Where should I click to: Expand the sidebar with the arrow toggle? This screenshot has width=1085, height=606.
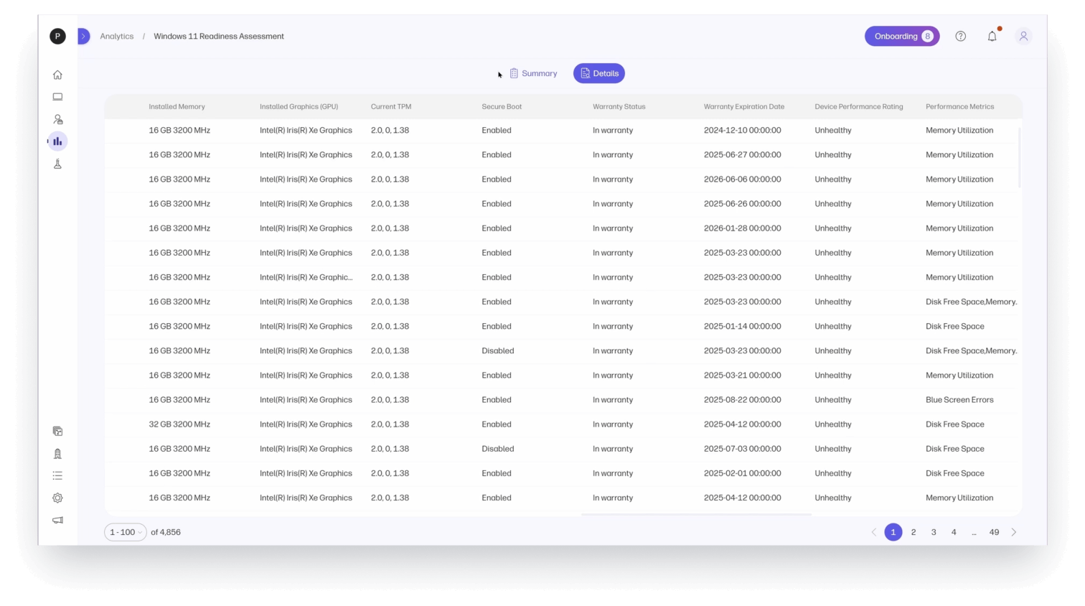pyautogui.click(x=83, y=36)
